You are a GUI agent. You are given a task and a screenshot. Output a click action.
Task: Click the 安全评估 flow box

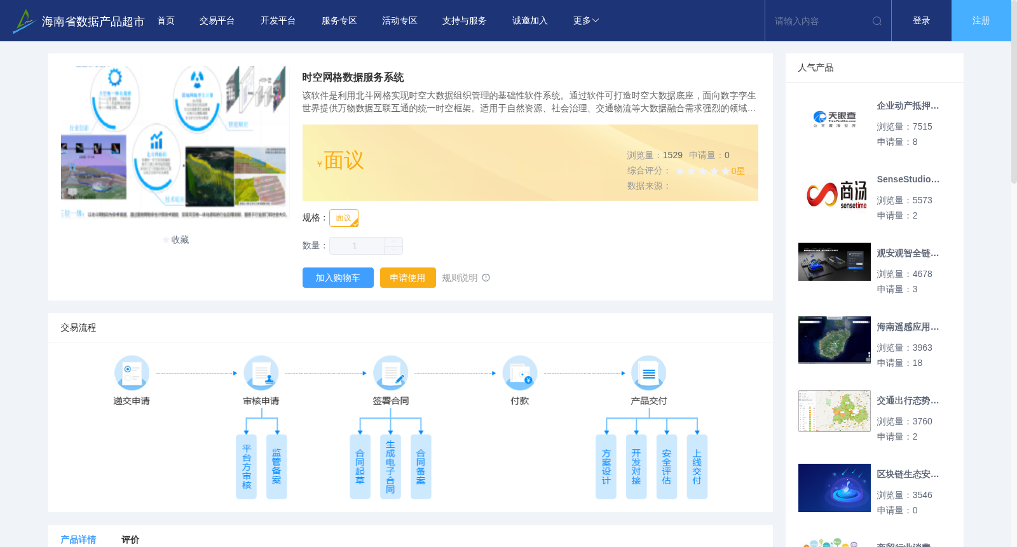pos(667,467)
